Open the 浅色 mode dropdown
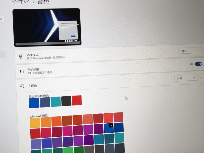 click(189, 51)
